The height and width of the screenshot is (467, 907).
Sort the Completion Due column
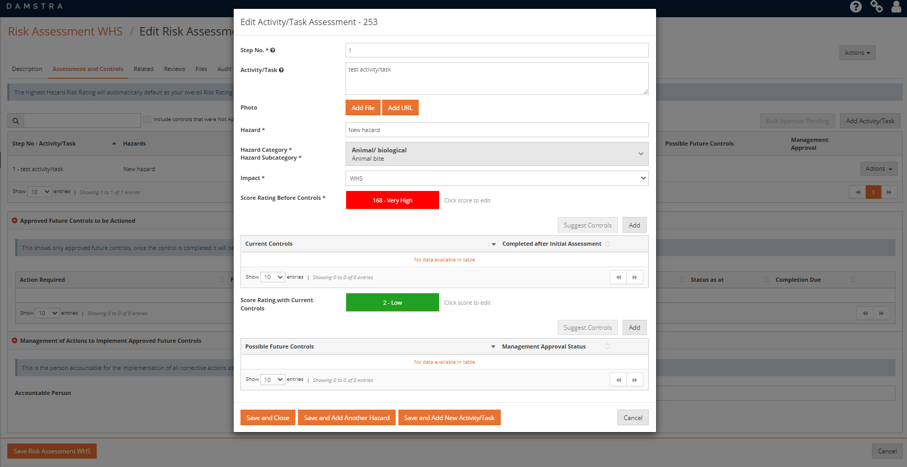853,280
